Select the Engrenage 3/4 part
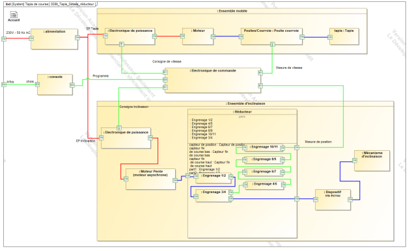This screenshot has height=251, width=410. (213, 195)
